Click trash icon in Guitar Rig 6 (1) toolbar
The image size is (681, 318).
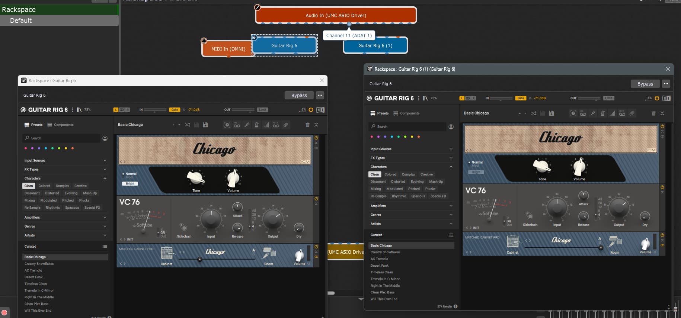[x=653, y=113]
